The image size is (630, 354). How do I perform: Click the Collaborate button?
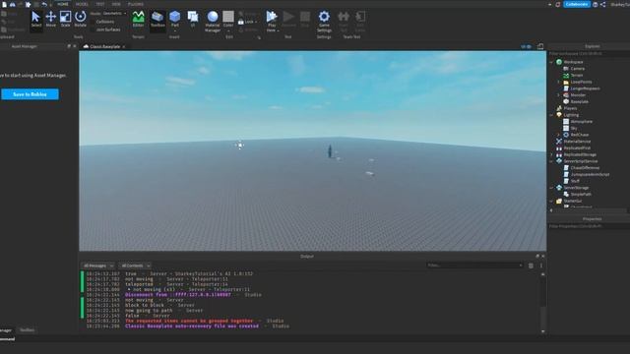tap(577, 4)
